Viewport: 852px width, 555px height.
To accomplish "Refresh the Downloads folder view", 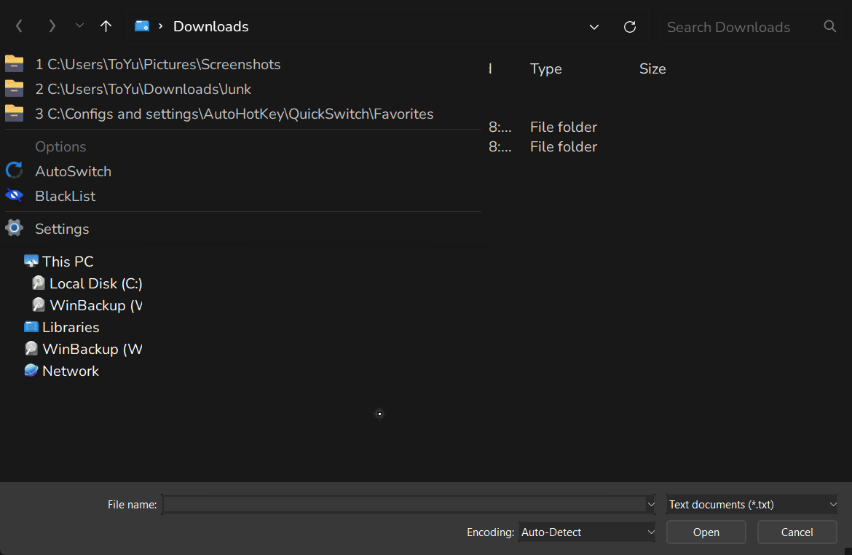I will [x=630, y=27].
